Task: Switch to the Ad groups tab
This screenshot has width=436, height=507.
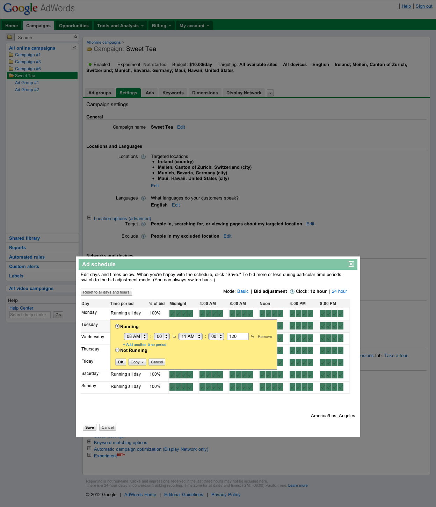Action: point(100,93)
